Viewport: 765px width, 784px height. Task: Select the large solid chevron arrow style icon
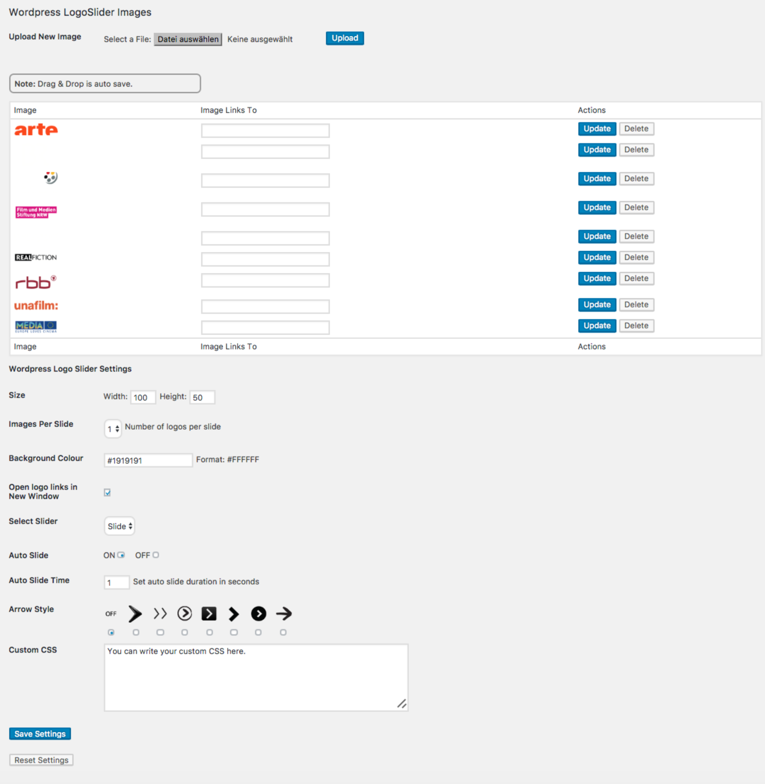(135, 614)
